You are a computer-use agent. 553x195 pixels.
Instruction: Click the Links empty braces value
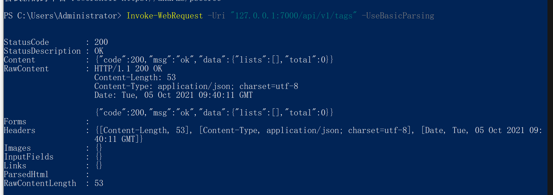[99, 166]
